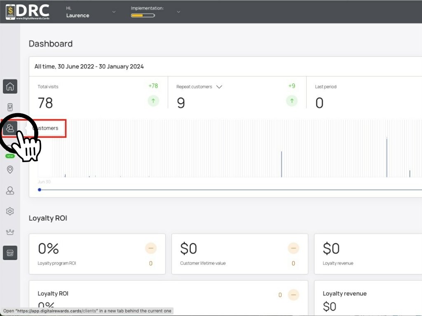
Task: Click the date range All time header
Action: point(89,67)
